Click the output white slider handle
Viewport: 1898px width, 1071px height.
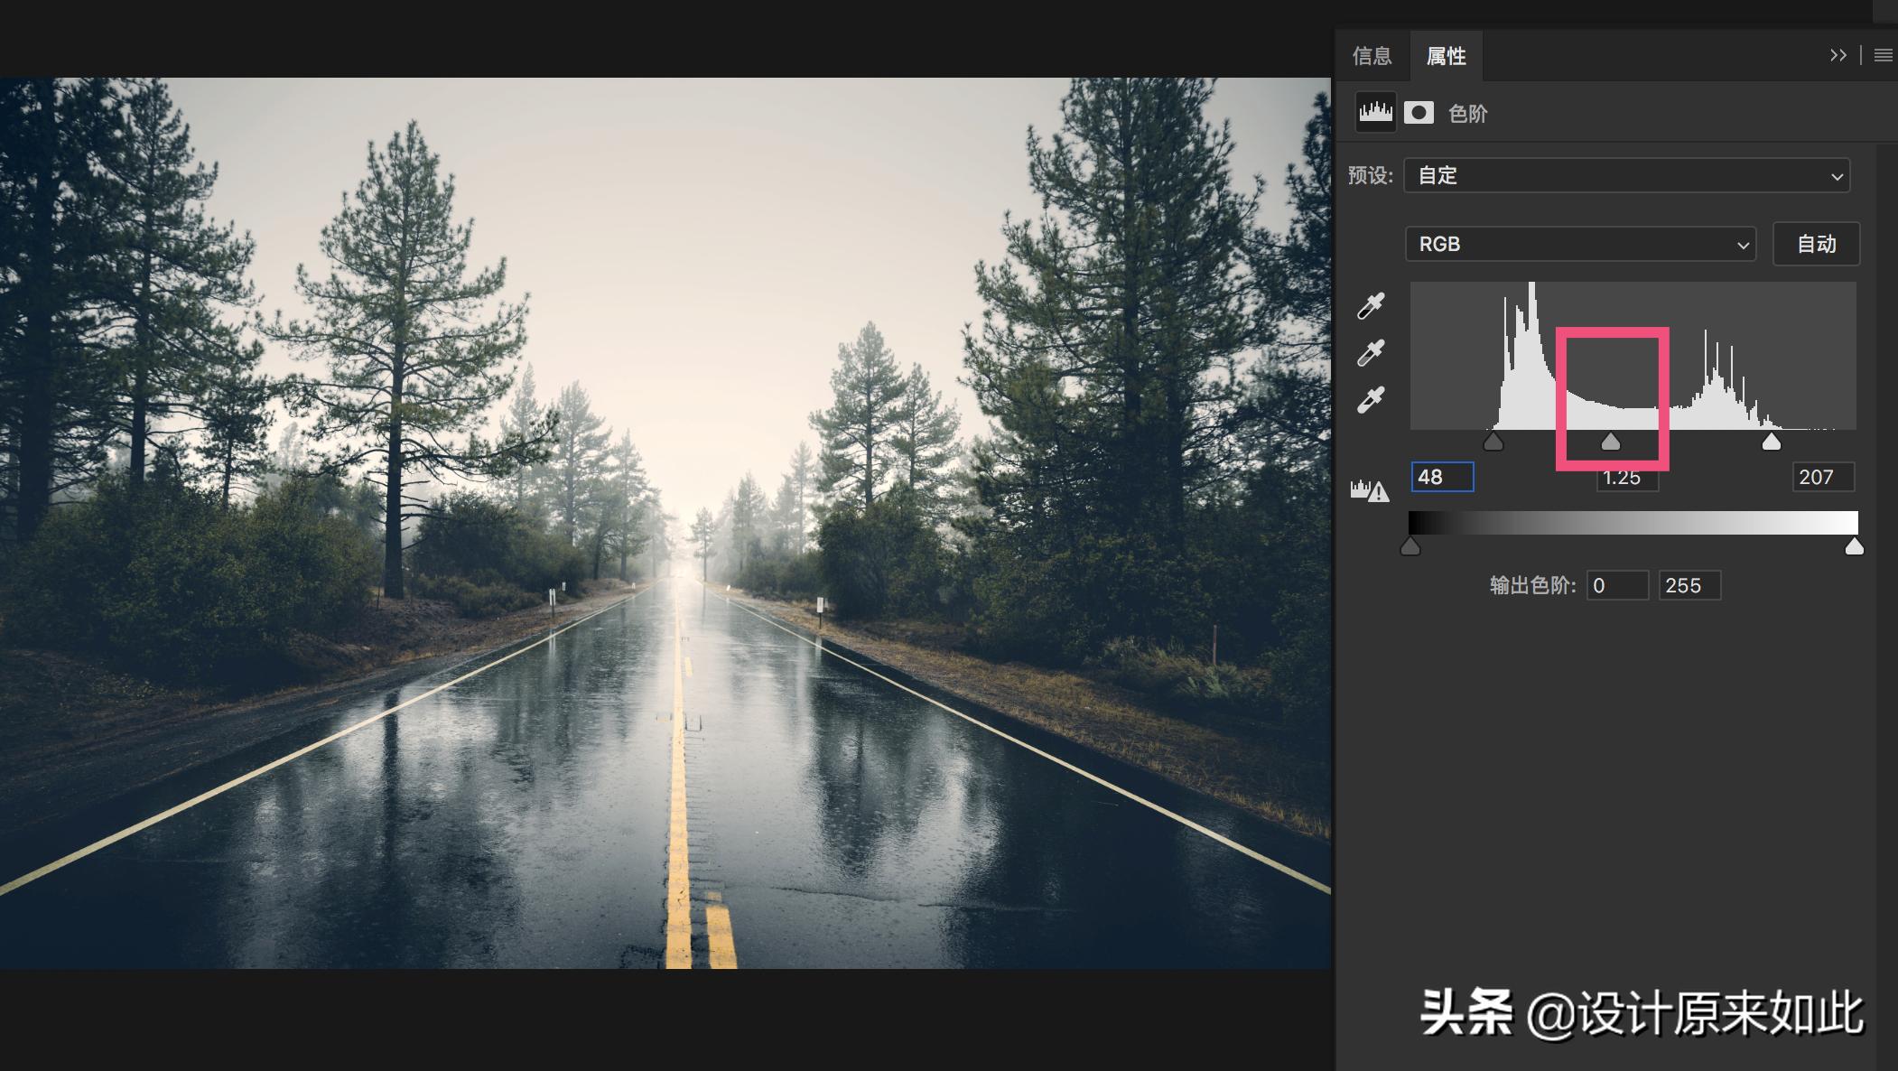(1854, 547)
